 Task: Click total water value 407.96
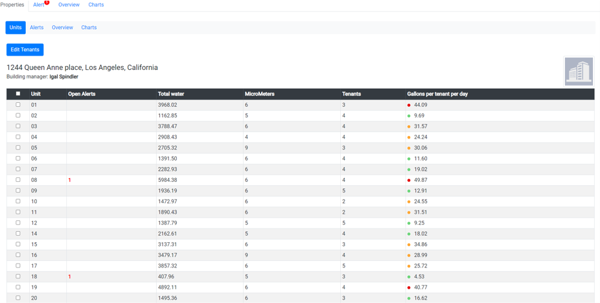(x=166, y=276)
